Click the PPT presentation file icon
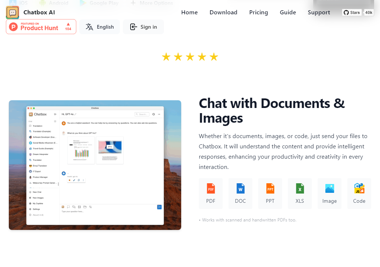Screen dimensions: 380x267 pos(270,189)
